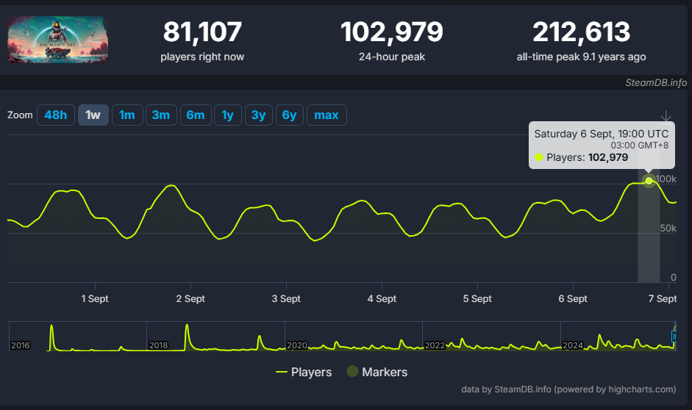Click the chart download arrow icon

tap(666, 116)
